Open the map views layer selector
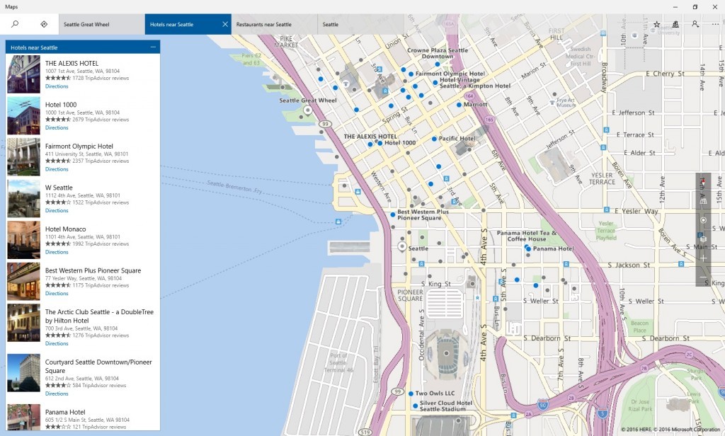The width and height of the screenshot is (725, 436). (x=703, y=239)
